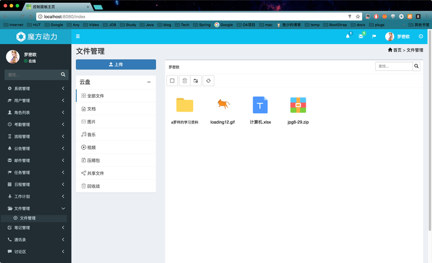
Task: Open the flag tasks icon
Action: point(374,36)
